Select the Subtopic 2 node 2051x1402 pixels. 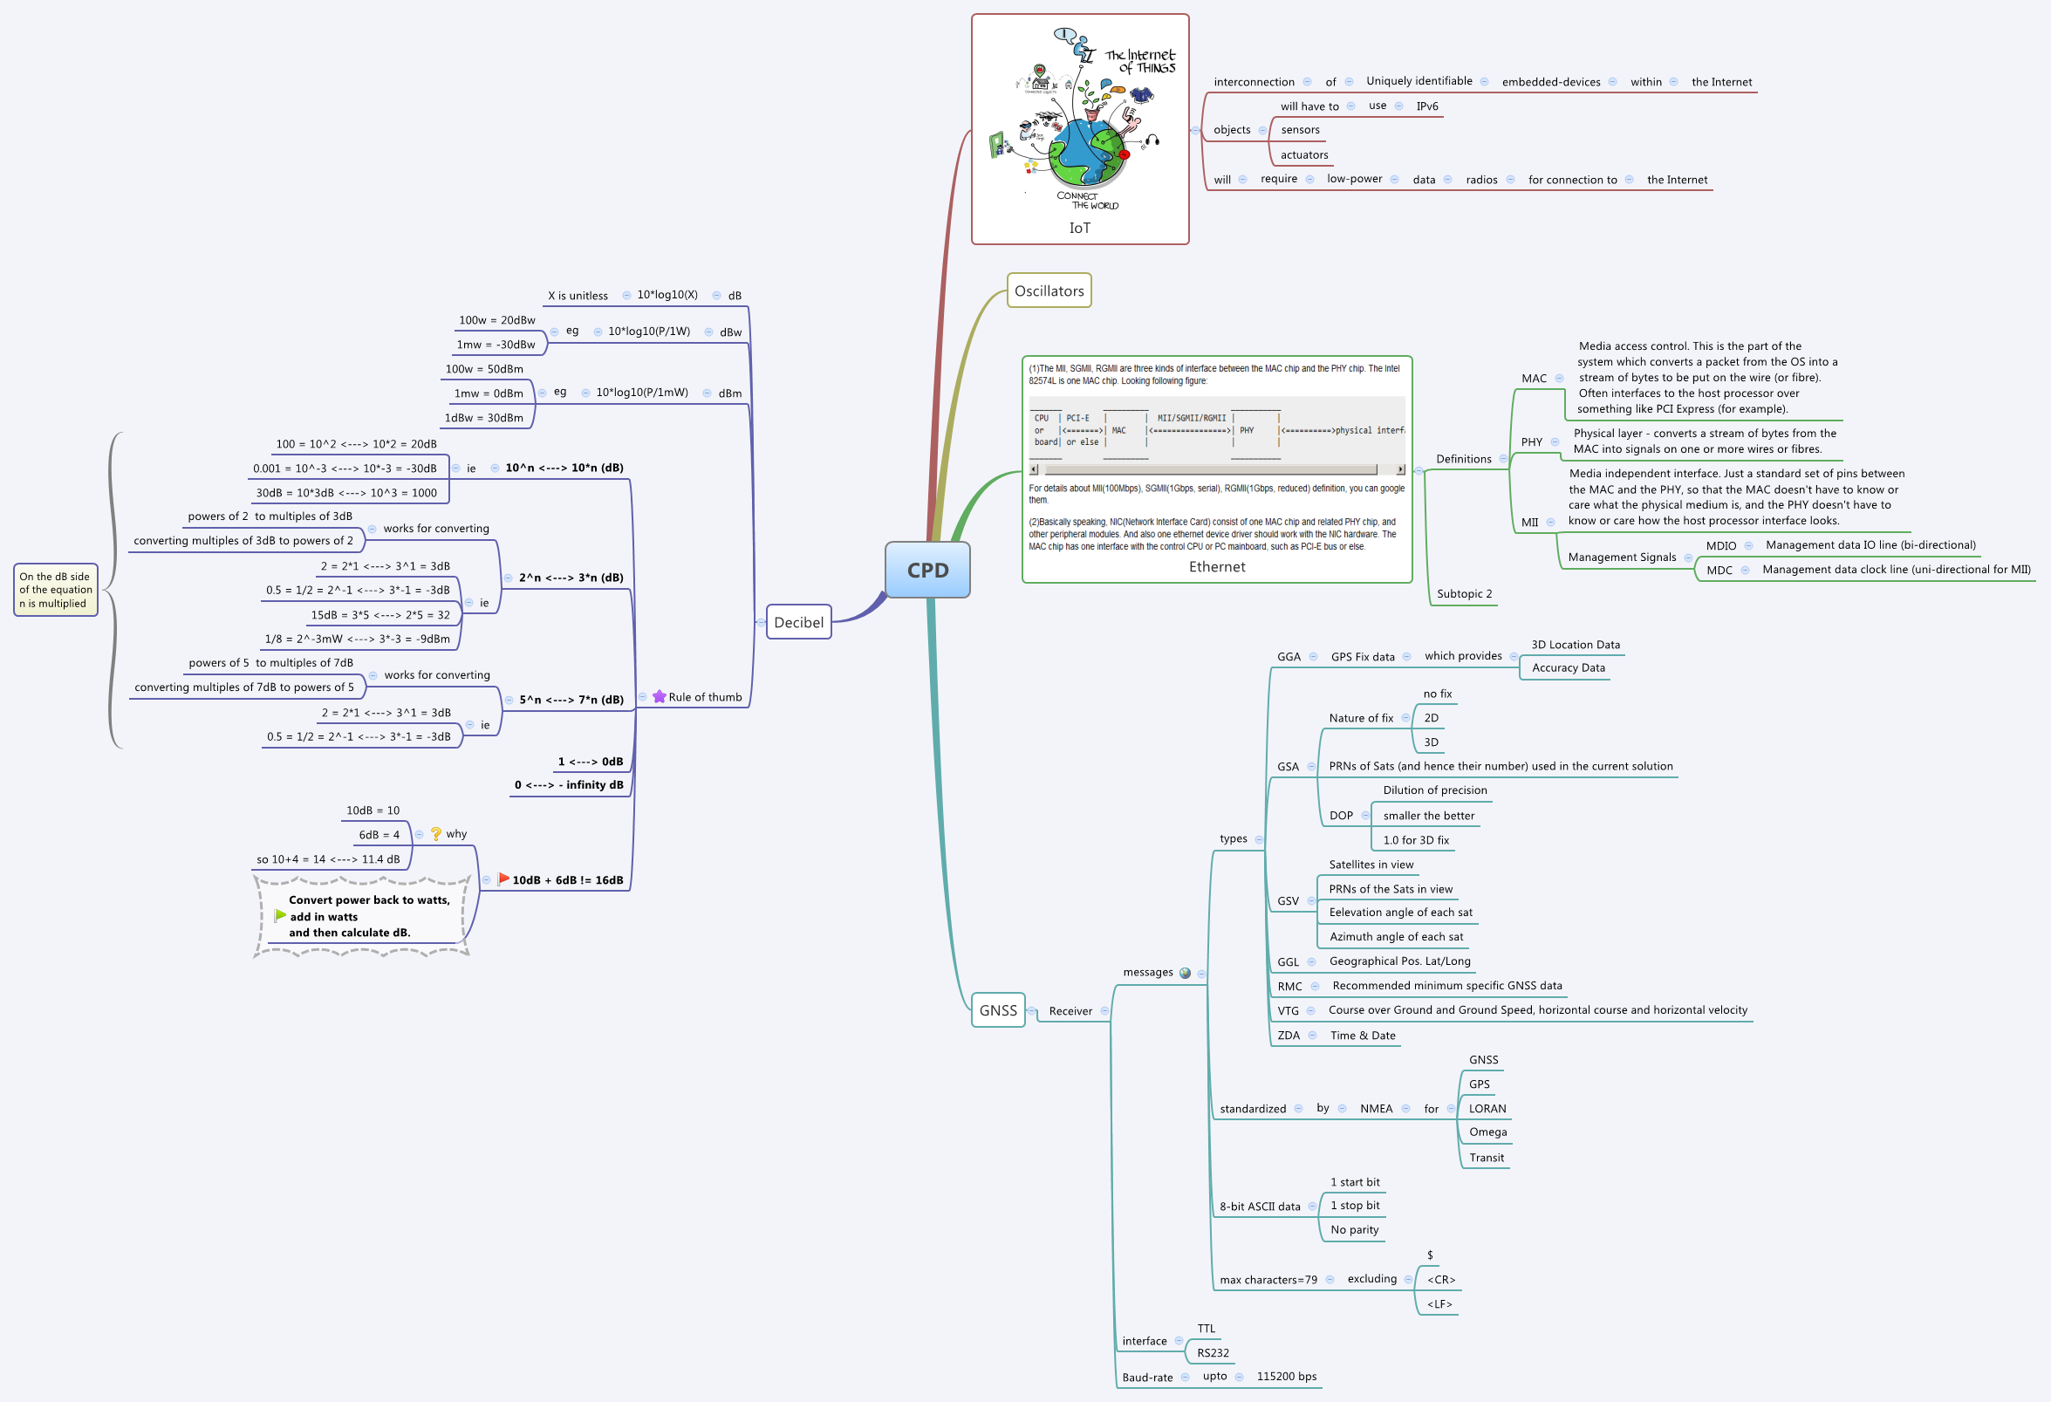(x=1463, y=594)
